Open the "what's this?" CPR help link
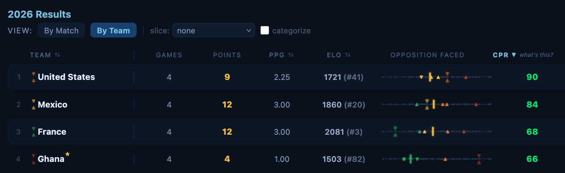The image size is (565, 173). (x=537, y=55)
